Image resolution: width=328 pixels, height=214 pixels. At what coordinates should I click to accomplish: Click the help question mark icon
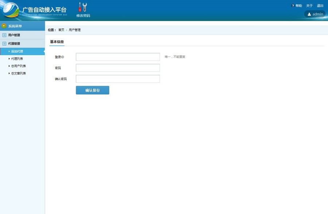point(293,6)
